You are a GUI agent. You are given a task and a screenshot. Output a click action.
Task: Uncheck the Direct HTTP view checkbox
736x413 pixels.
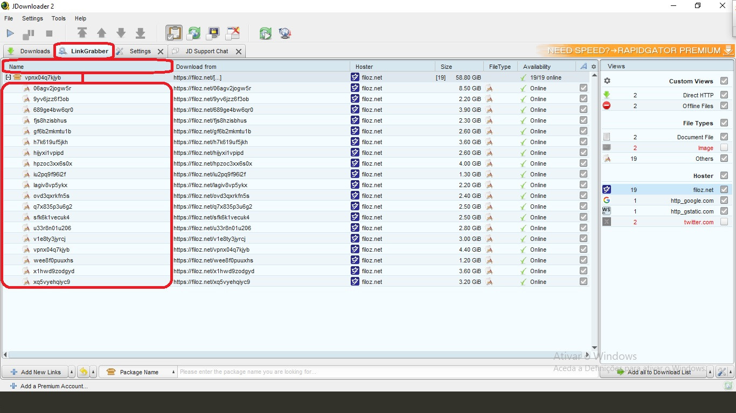coord(724,95)
